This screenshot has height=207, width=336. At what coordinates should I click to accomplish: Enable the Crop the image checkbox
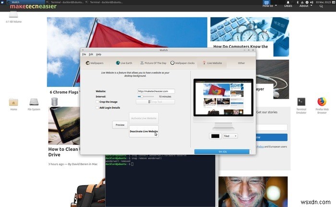click(97, 102)
